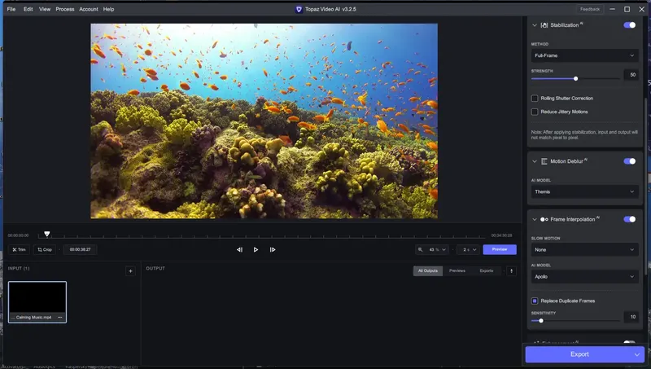Step forward to next frame
The height and width of the screenshot is (369, 651).
(273, 249)
